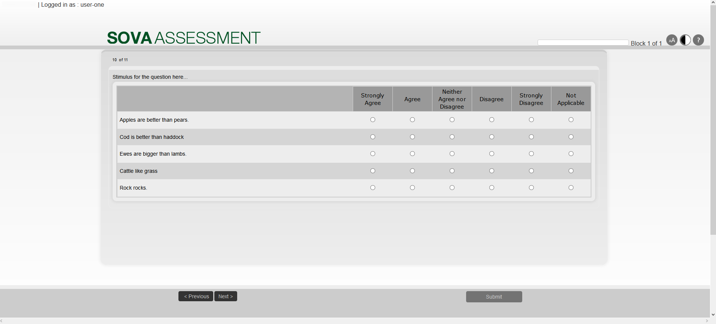Screen dimensions: 716x324
Task: Click the '10 of 11' question counter
Action: pos(120,60)
